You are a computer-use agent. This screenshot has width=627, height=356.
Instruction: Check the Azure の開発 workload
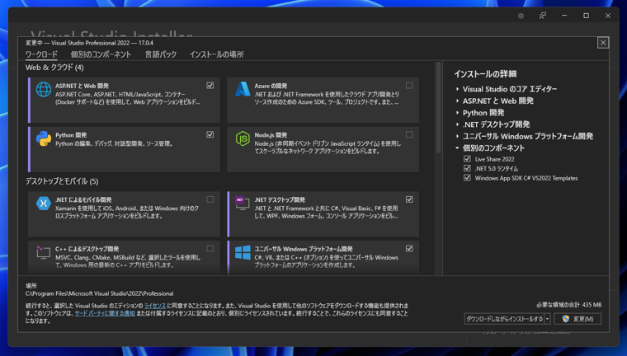click(409, 86)
